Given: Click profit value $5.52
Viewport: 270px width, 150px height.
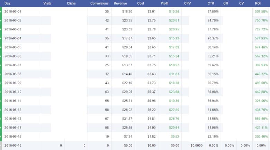Looking at the screenshot, I should pos(175,137).
